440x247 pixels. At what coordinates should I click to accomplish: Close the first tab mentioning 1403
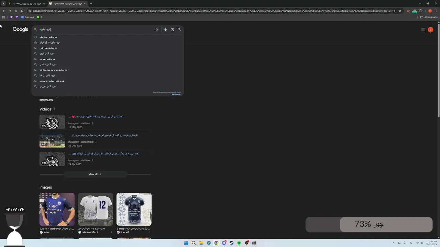(44, 3)
